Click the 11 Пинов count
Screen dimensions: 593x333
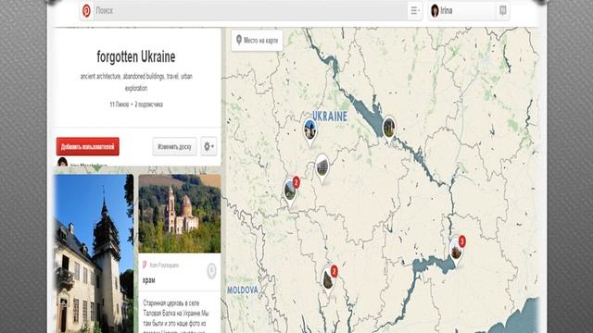click(x=120, y=105)
